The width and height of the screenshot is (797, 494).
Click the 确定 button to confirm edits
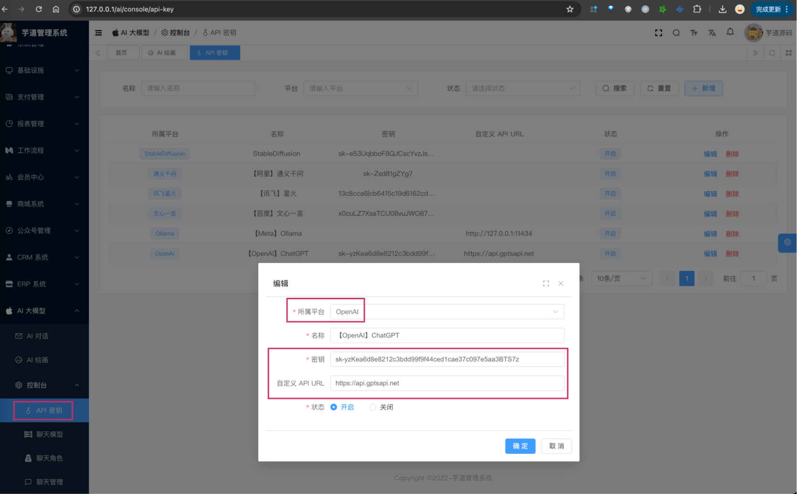[x=520, y=446]
